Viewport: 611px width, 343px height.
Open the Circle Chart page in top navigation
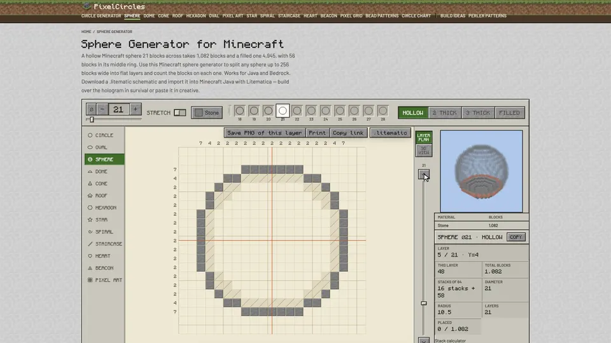tap(416, 16)
